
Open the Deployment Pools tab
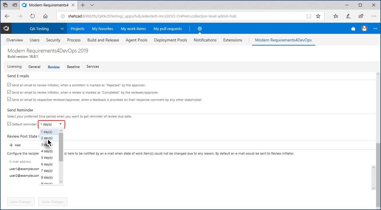171,40
